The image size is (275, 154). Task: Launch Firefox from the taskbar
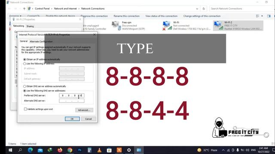(60, 150)
